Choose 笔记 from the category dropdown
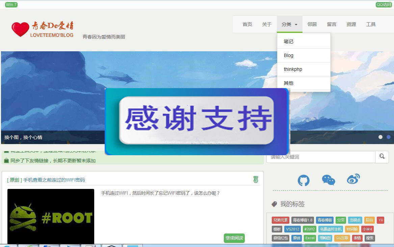The image size is (394, 247). tap(304, 42)
